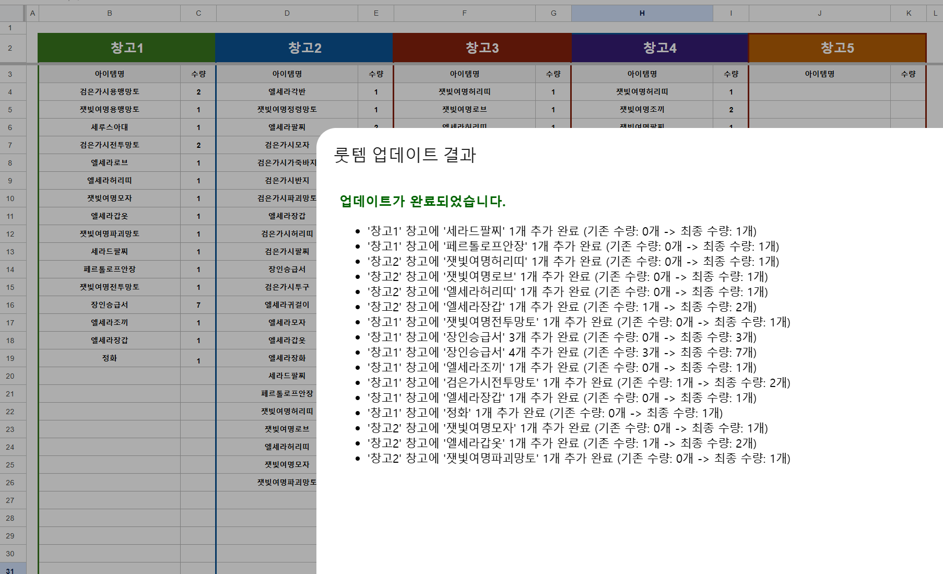Click the 창고1 green header cell

(x=127, y=48)
